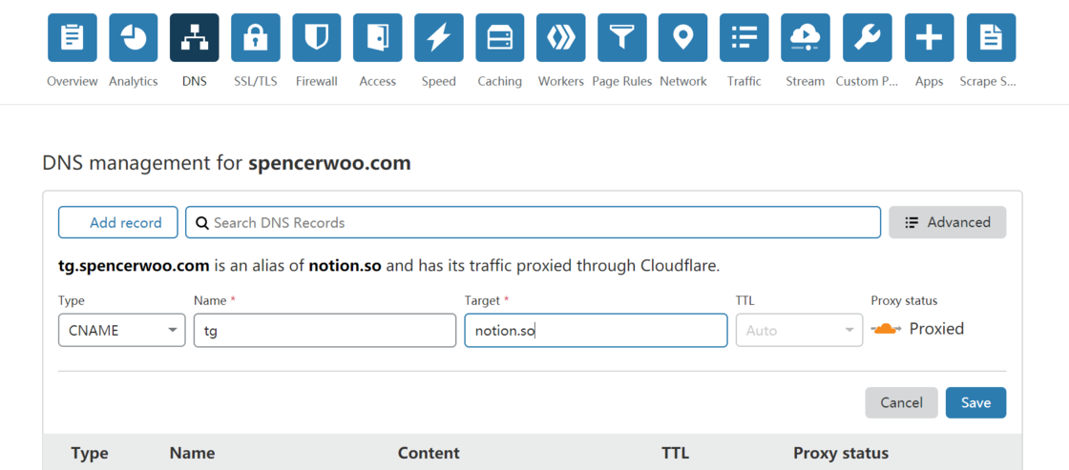
Task: Open the Stream cloud icon
Action: 806,38
